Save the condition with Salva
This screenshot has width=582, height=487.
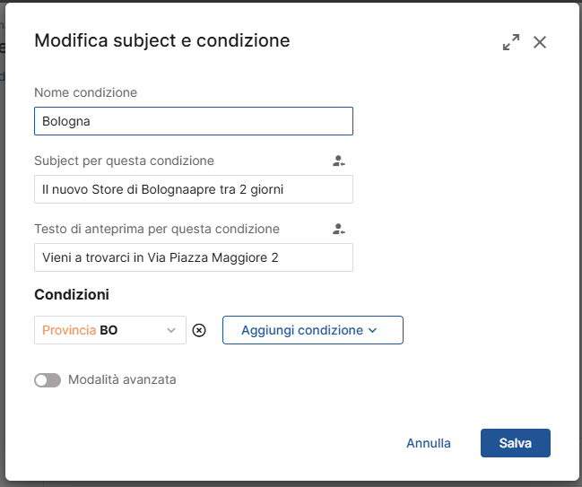click(515, 443)
